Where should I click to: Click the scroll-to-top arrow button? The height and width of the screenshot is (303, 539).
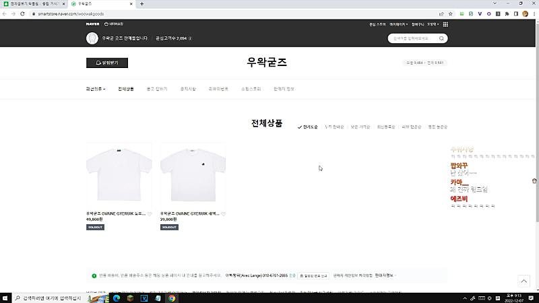[x=524, y=281]
